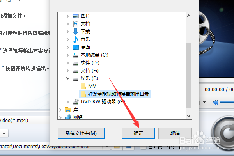This screenshot has height=156, width=234.
Task: Click the 本地磁盘 (C:) drive icon
Action: (x=75, y=55)
